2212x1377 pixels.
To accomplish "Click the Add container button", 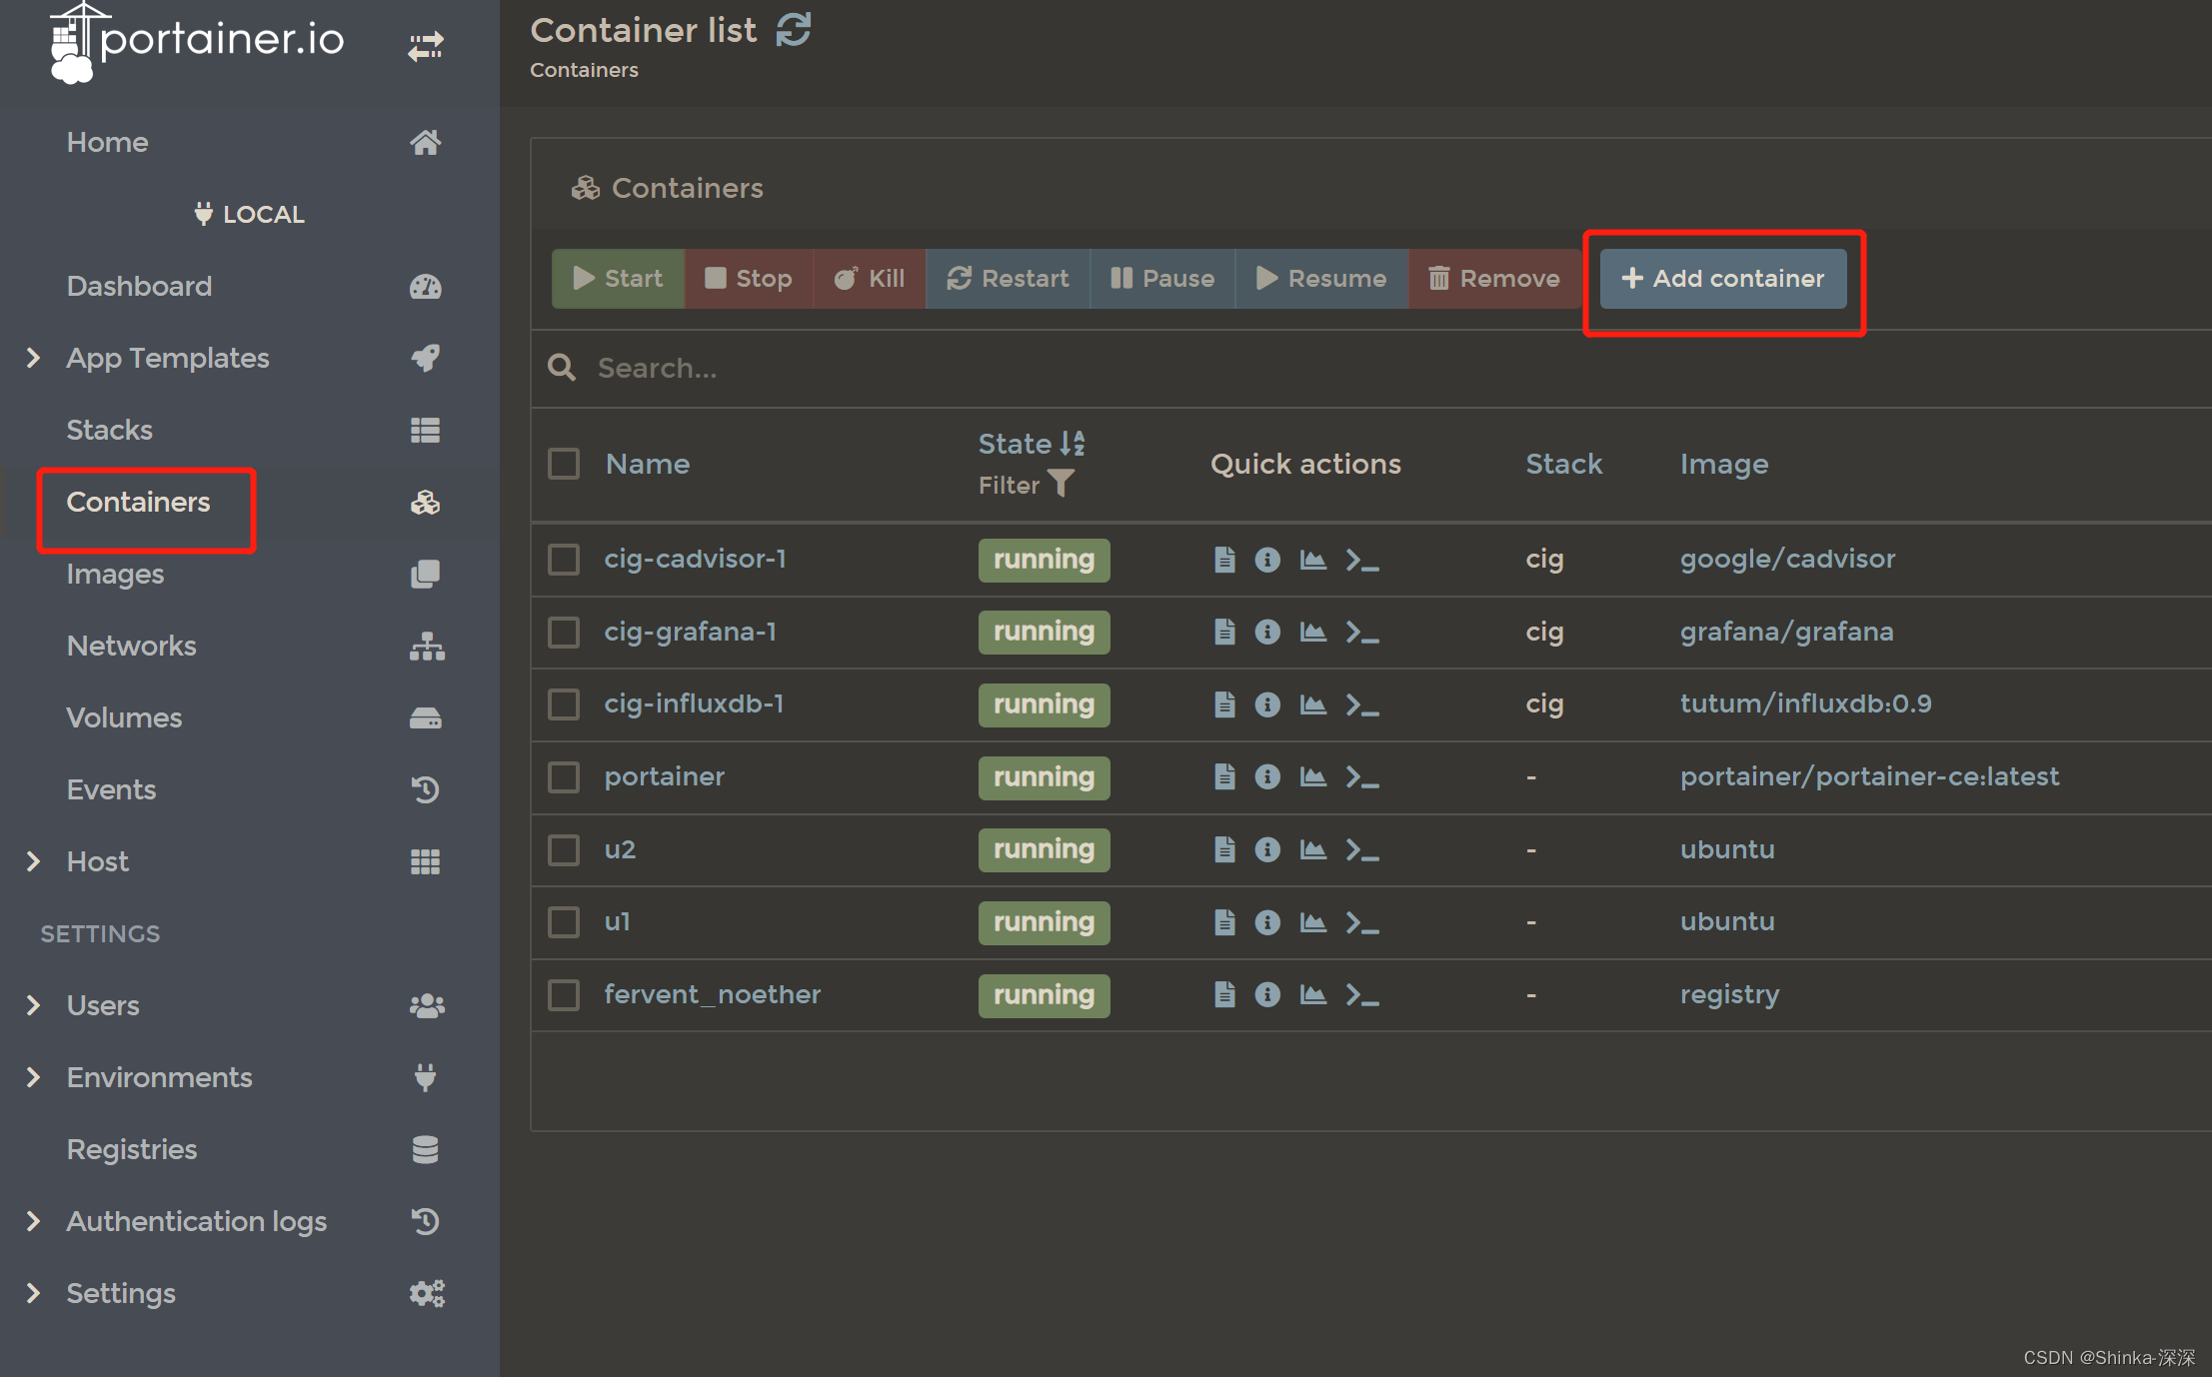I will [1723, 279].
